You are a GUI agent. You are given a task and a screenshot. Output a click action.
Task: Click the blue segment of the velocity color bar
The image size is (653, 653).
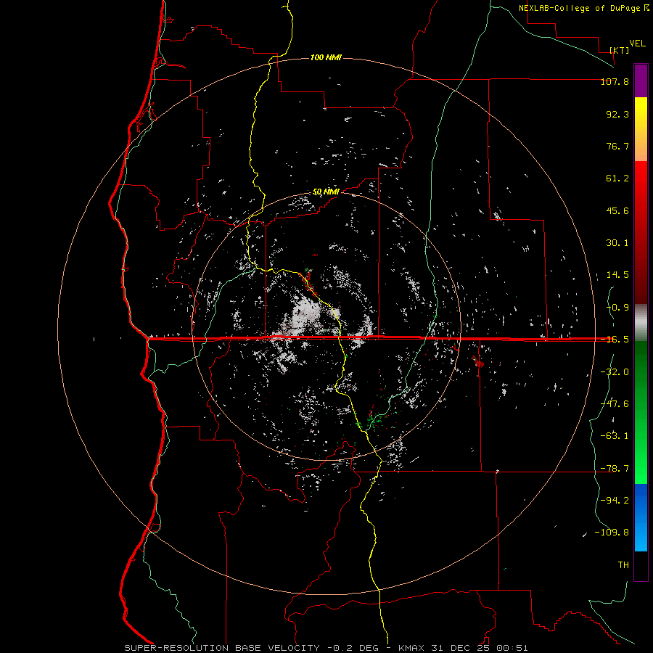click(641, 517)
